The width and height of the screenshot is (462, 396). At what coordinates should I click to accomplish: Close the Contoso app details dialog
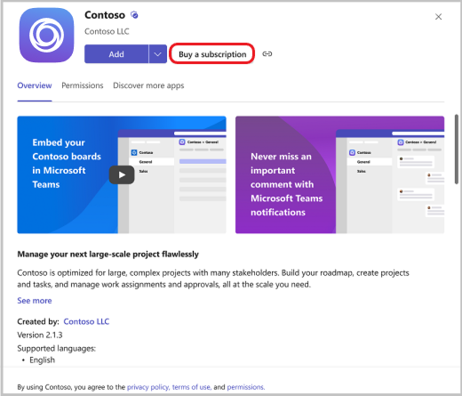click(x=438, y=17)
